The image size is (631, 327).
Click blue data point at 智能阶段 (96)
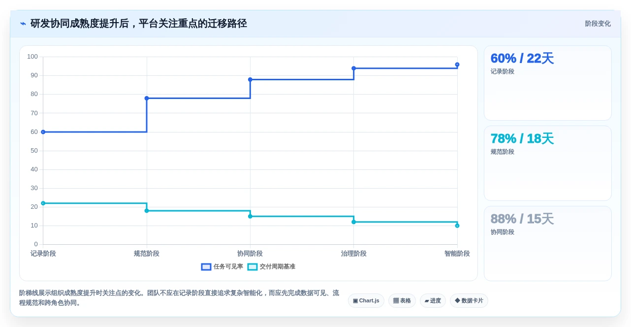click(457, 65)
